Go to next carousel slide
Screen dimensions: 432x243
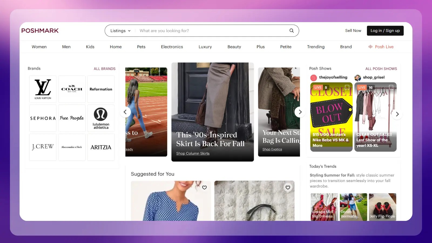tap(300, 112)
